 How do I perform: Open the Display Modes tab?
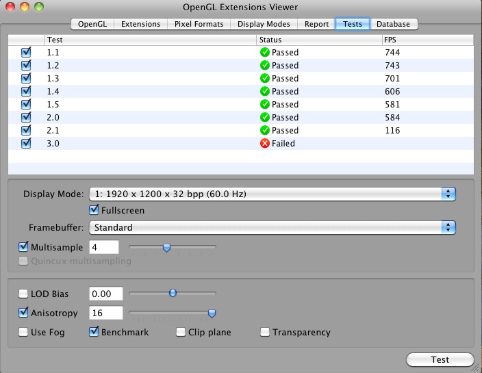pos(264,24)
